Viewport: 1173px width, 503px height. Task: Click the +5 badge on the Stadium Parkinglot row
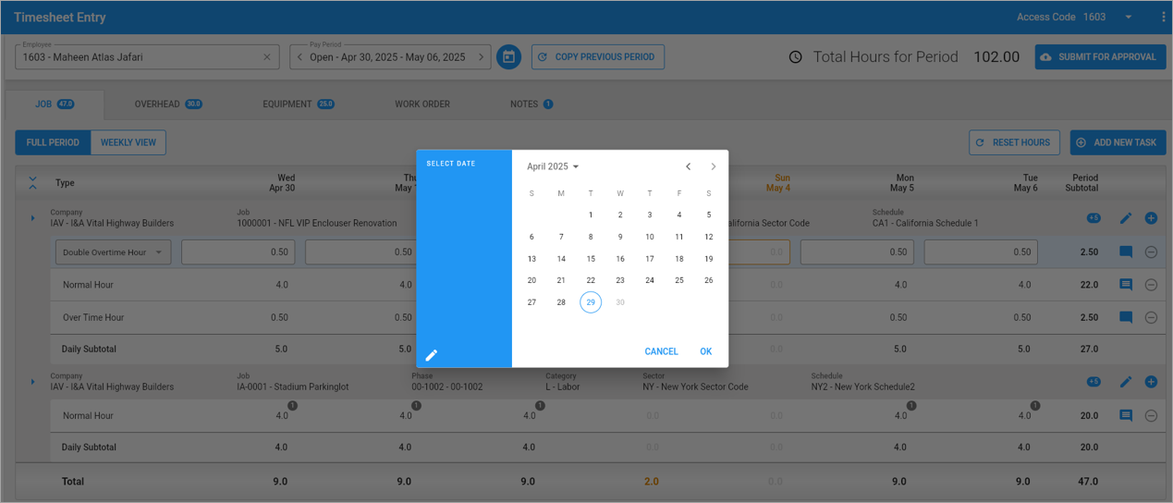coord(1094,382)
